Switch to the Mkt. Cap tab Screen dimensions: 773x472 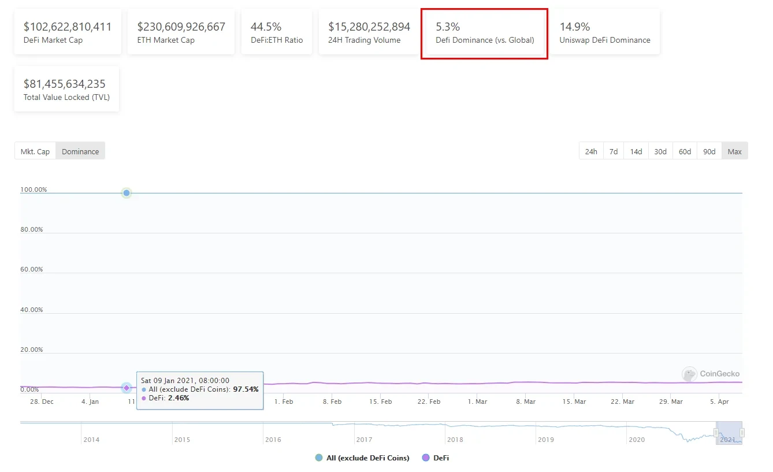coord(35,151)
